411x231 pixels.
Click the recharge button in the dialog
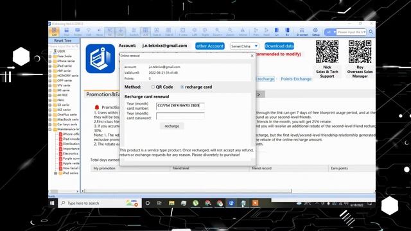tap(172, 126)
